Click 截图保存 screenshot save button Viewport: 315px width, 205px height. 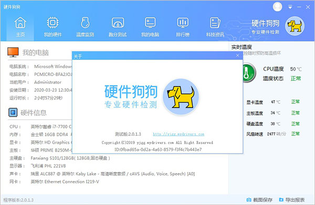(x=259, y=200)
